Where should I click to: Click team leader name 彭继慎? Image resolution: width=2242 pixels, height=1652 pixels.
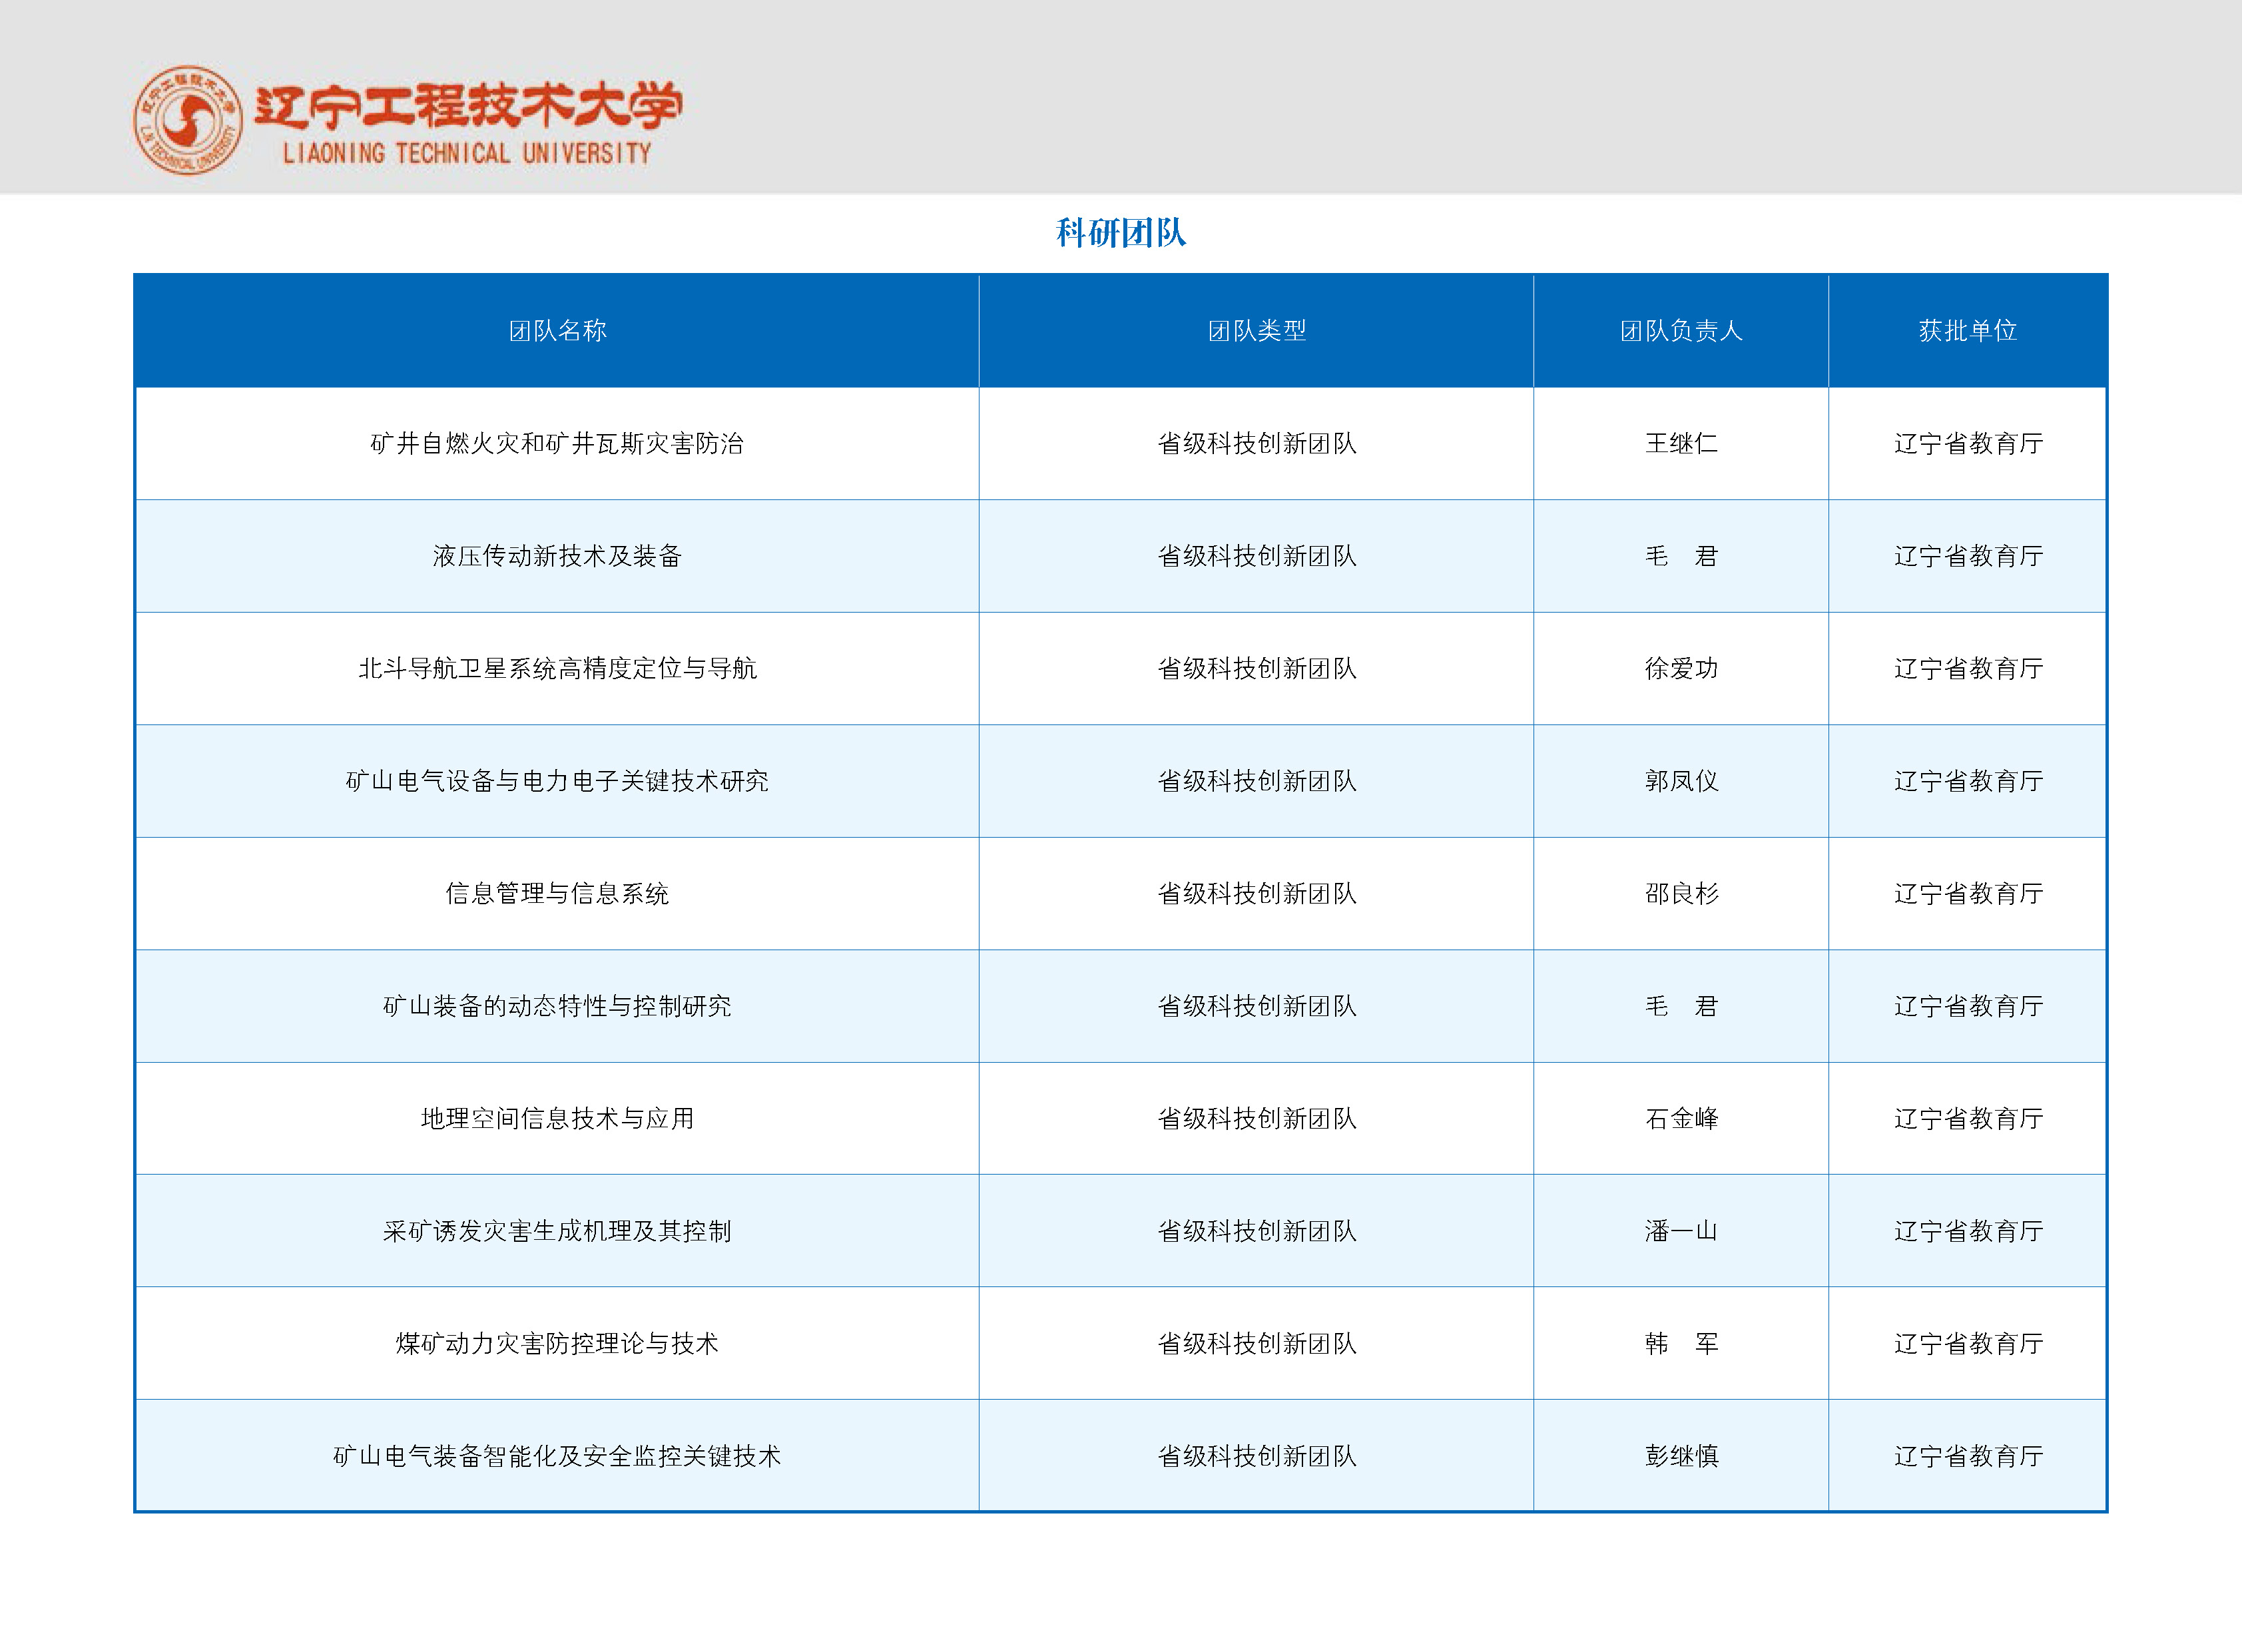[x=1681, y=1456]
